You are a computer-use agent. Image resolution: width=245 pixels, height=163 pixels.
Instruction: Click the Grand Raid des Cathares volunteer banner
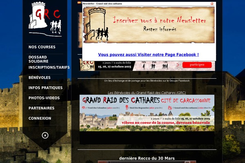[x=147, y=113]
